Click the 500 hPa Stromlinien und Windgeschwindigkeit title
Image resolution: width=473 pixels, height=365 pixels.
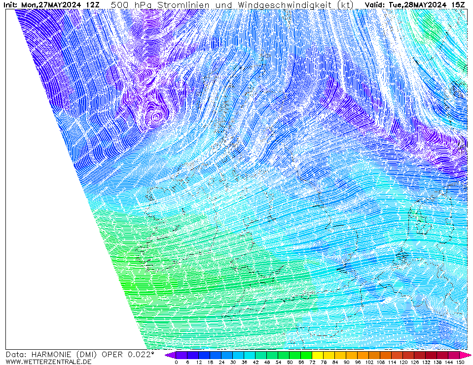[x=232, y=5]
